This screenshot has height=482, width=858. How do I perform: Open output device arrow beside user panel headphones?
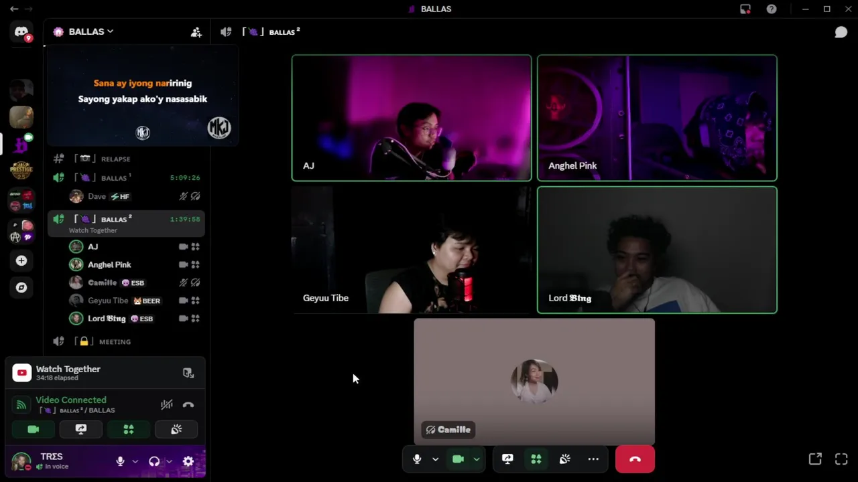169,461
